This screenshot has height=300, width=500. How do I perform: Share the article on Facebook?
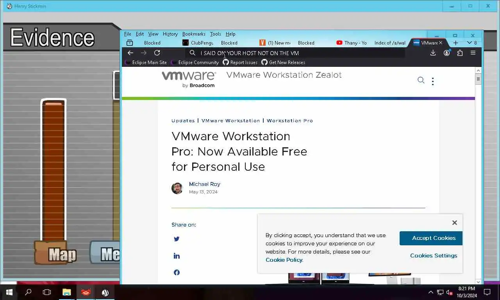click(177, 272)
